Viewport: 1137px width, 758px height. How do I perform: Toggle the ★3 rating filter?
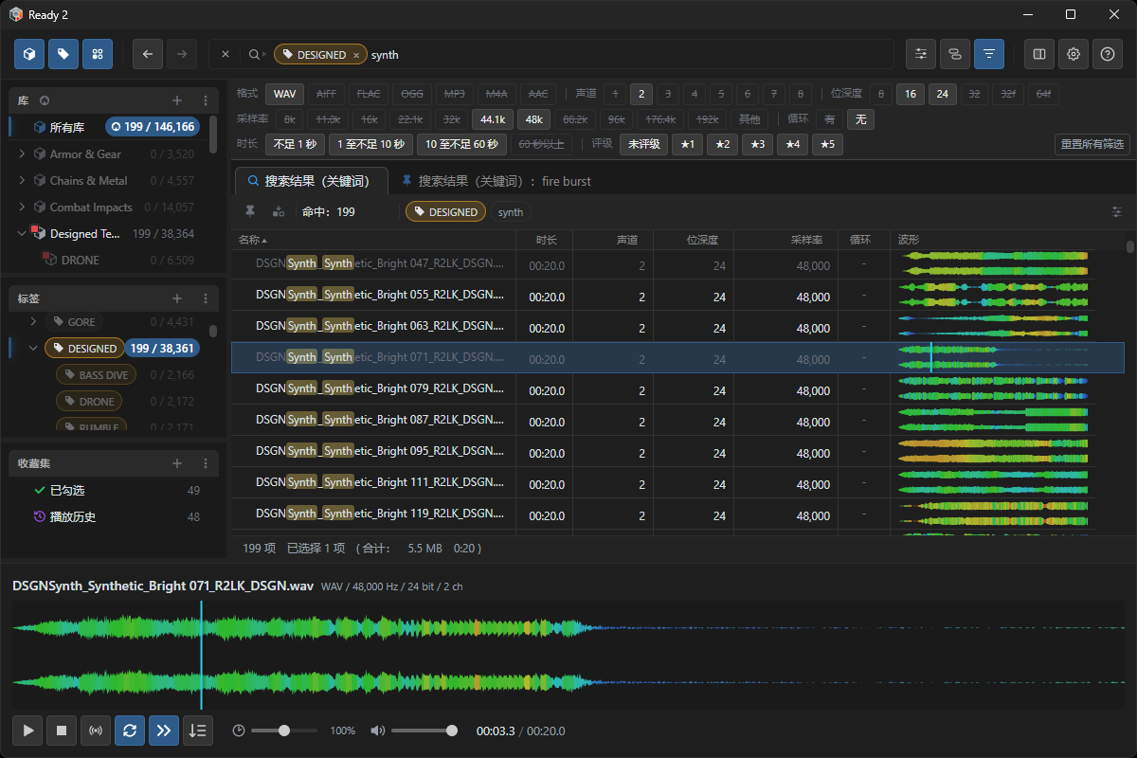[755, 145]
